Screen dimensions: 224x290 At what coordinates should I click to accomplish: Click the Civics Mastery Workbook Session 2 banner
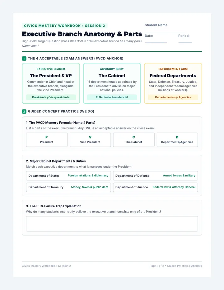(x=64, y=26)
